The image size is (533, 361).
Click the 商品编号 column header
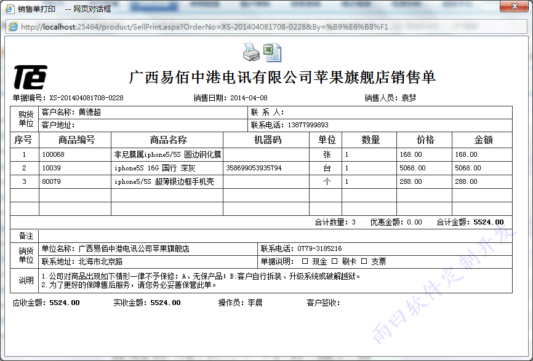pos(76,140)
